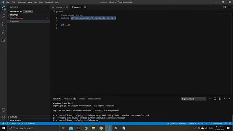Screen dimensions: 233x131
Task: Open the aka.ms/pscore6 link in terminal
Action: pos(107,111)
